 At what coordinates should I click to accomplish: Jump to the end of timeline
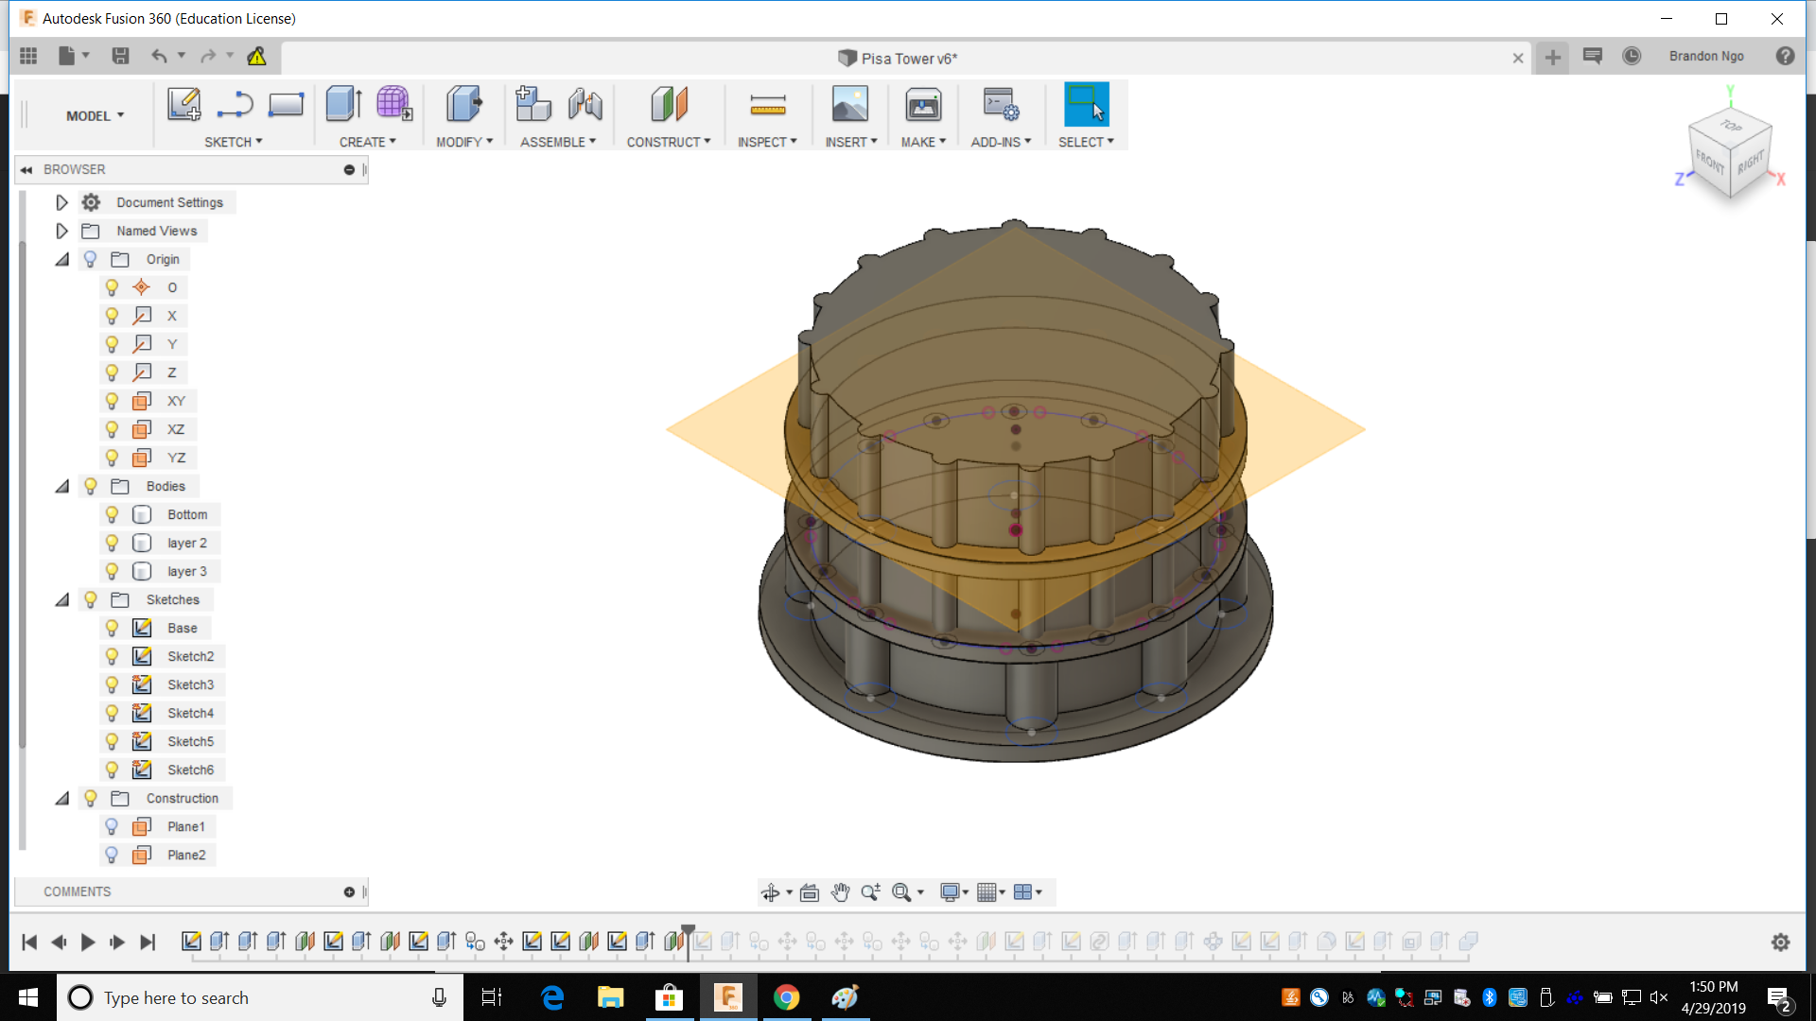tap(148, 942)
